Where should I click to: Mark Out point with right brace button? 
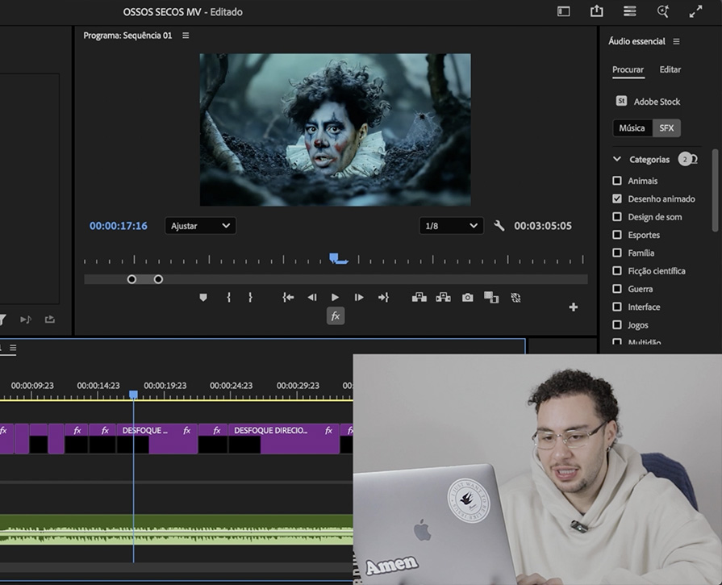pos(250,298)
